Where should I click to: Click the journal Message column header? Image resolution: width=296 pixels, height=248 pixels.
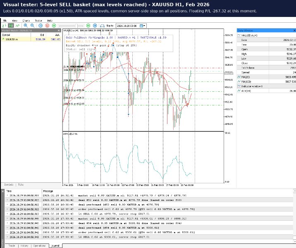point(167,191)
